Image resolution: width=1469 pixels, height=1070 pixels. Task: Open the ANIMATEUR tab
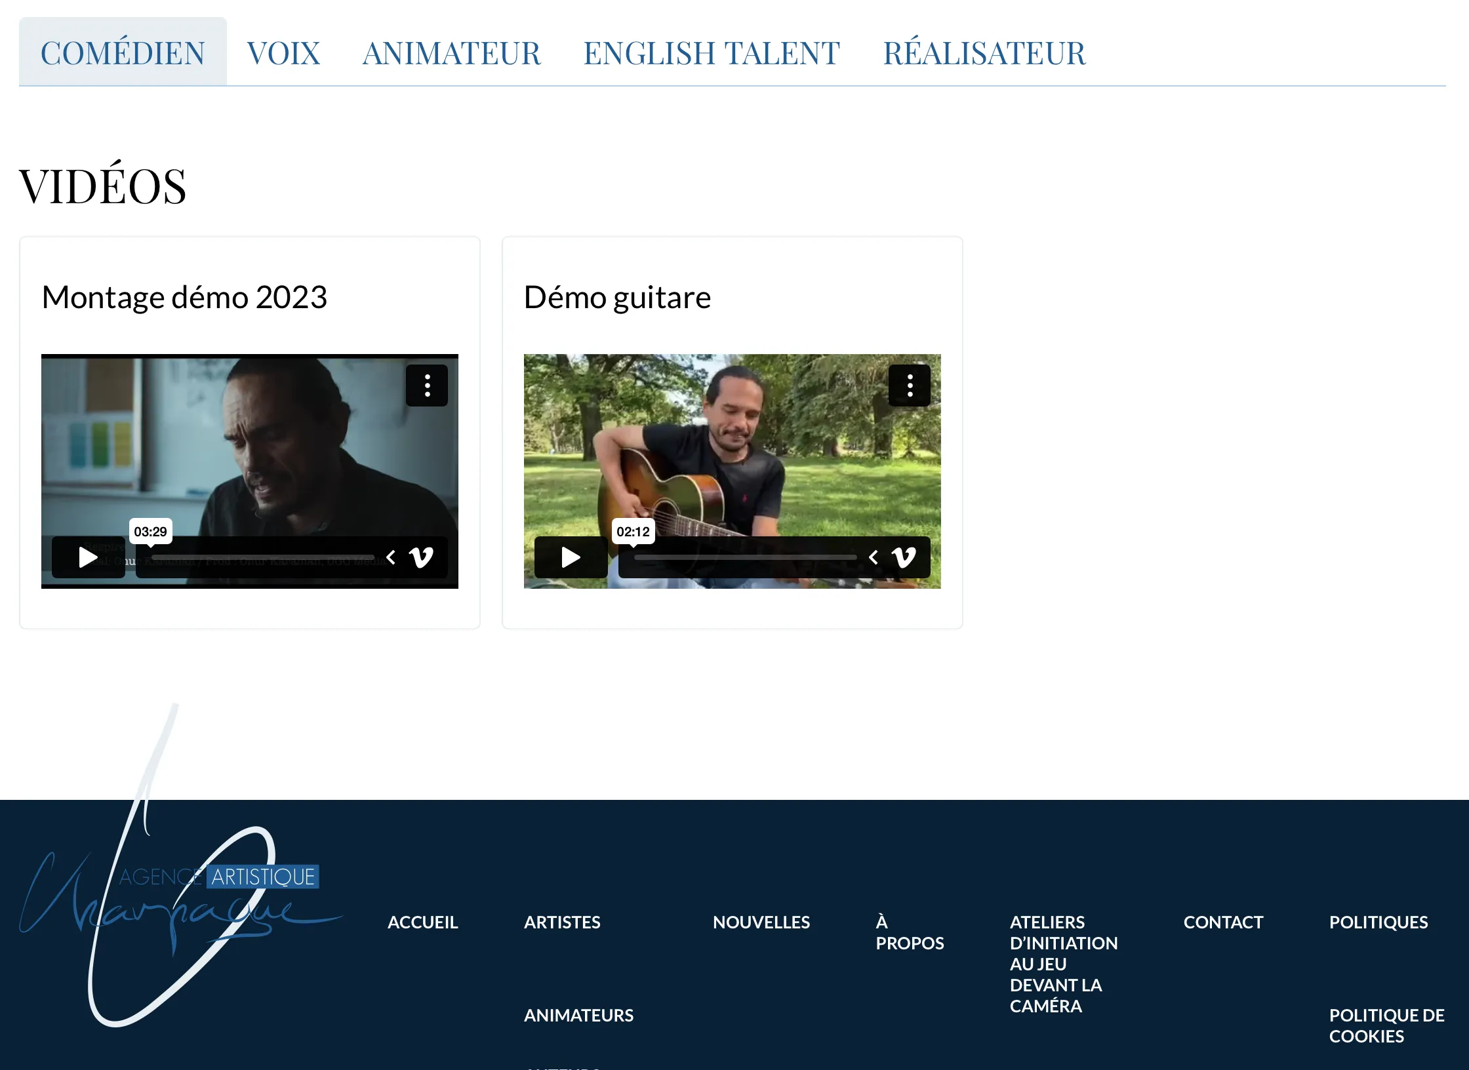coord(451,52)
